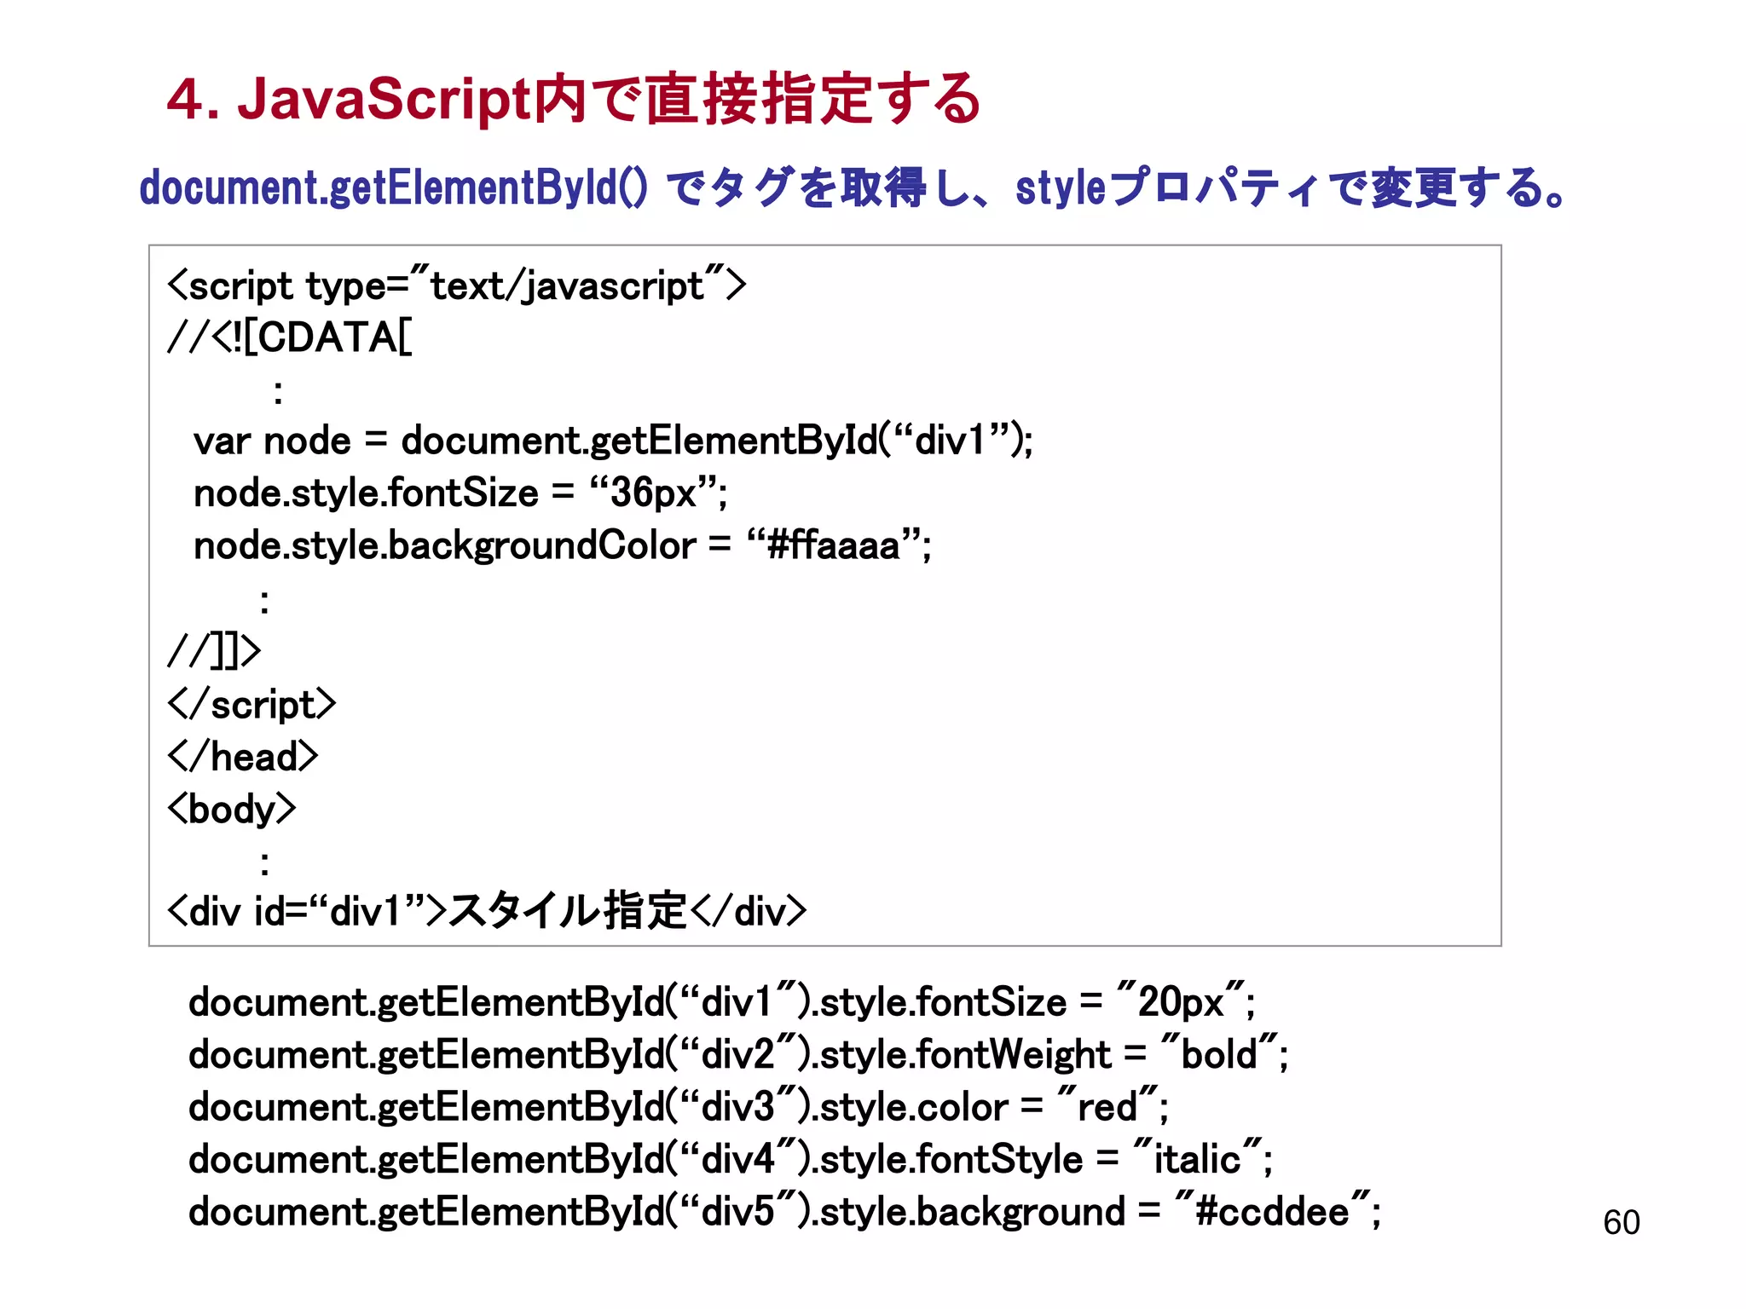This screenshot has width=1746, height=1309.
Task: Click the '<body>' tag line
Action: 231,809
